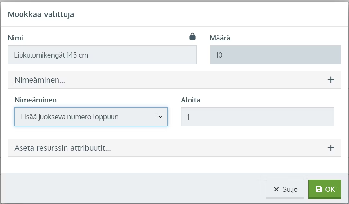Click the Aloita field showing 1
Image resolution: width=349 pixels, height=204 pixels.
257,117
